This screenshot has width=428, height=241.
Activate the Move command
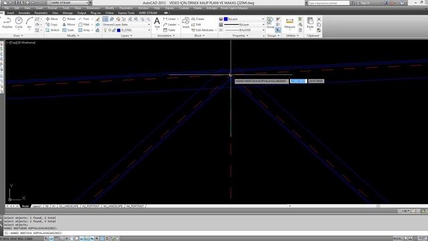coord(52,19)
